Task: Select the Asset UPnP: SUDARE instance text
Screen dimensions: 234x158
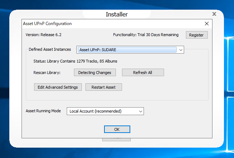Action: pyautogui.click(x=98, y=50)
